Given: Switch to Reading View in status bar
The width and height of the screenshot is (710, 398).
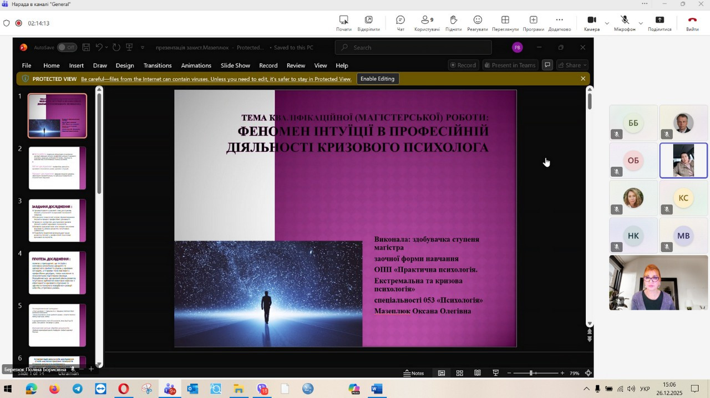Looking at the screenshot, I should pyautogui.click(x=477, y=373).
